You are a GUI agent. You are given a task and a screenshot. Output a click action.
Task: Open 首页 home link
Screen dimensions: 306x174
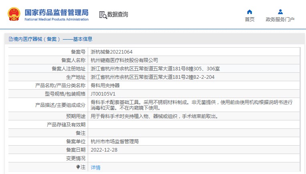pos(250,20)
